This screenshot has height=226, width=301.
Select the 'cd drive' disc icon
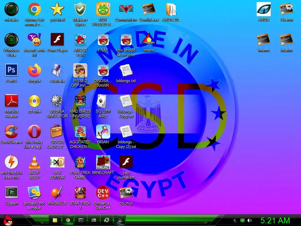34,101
